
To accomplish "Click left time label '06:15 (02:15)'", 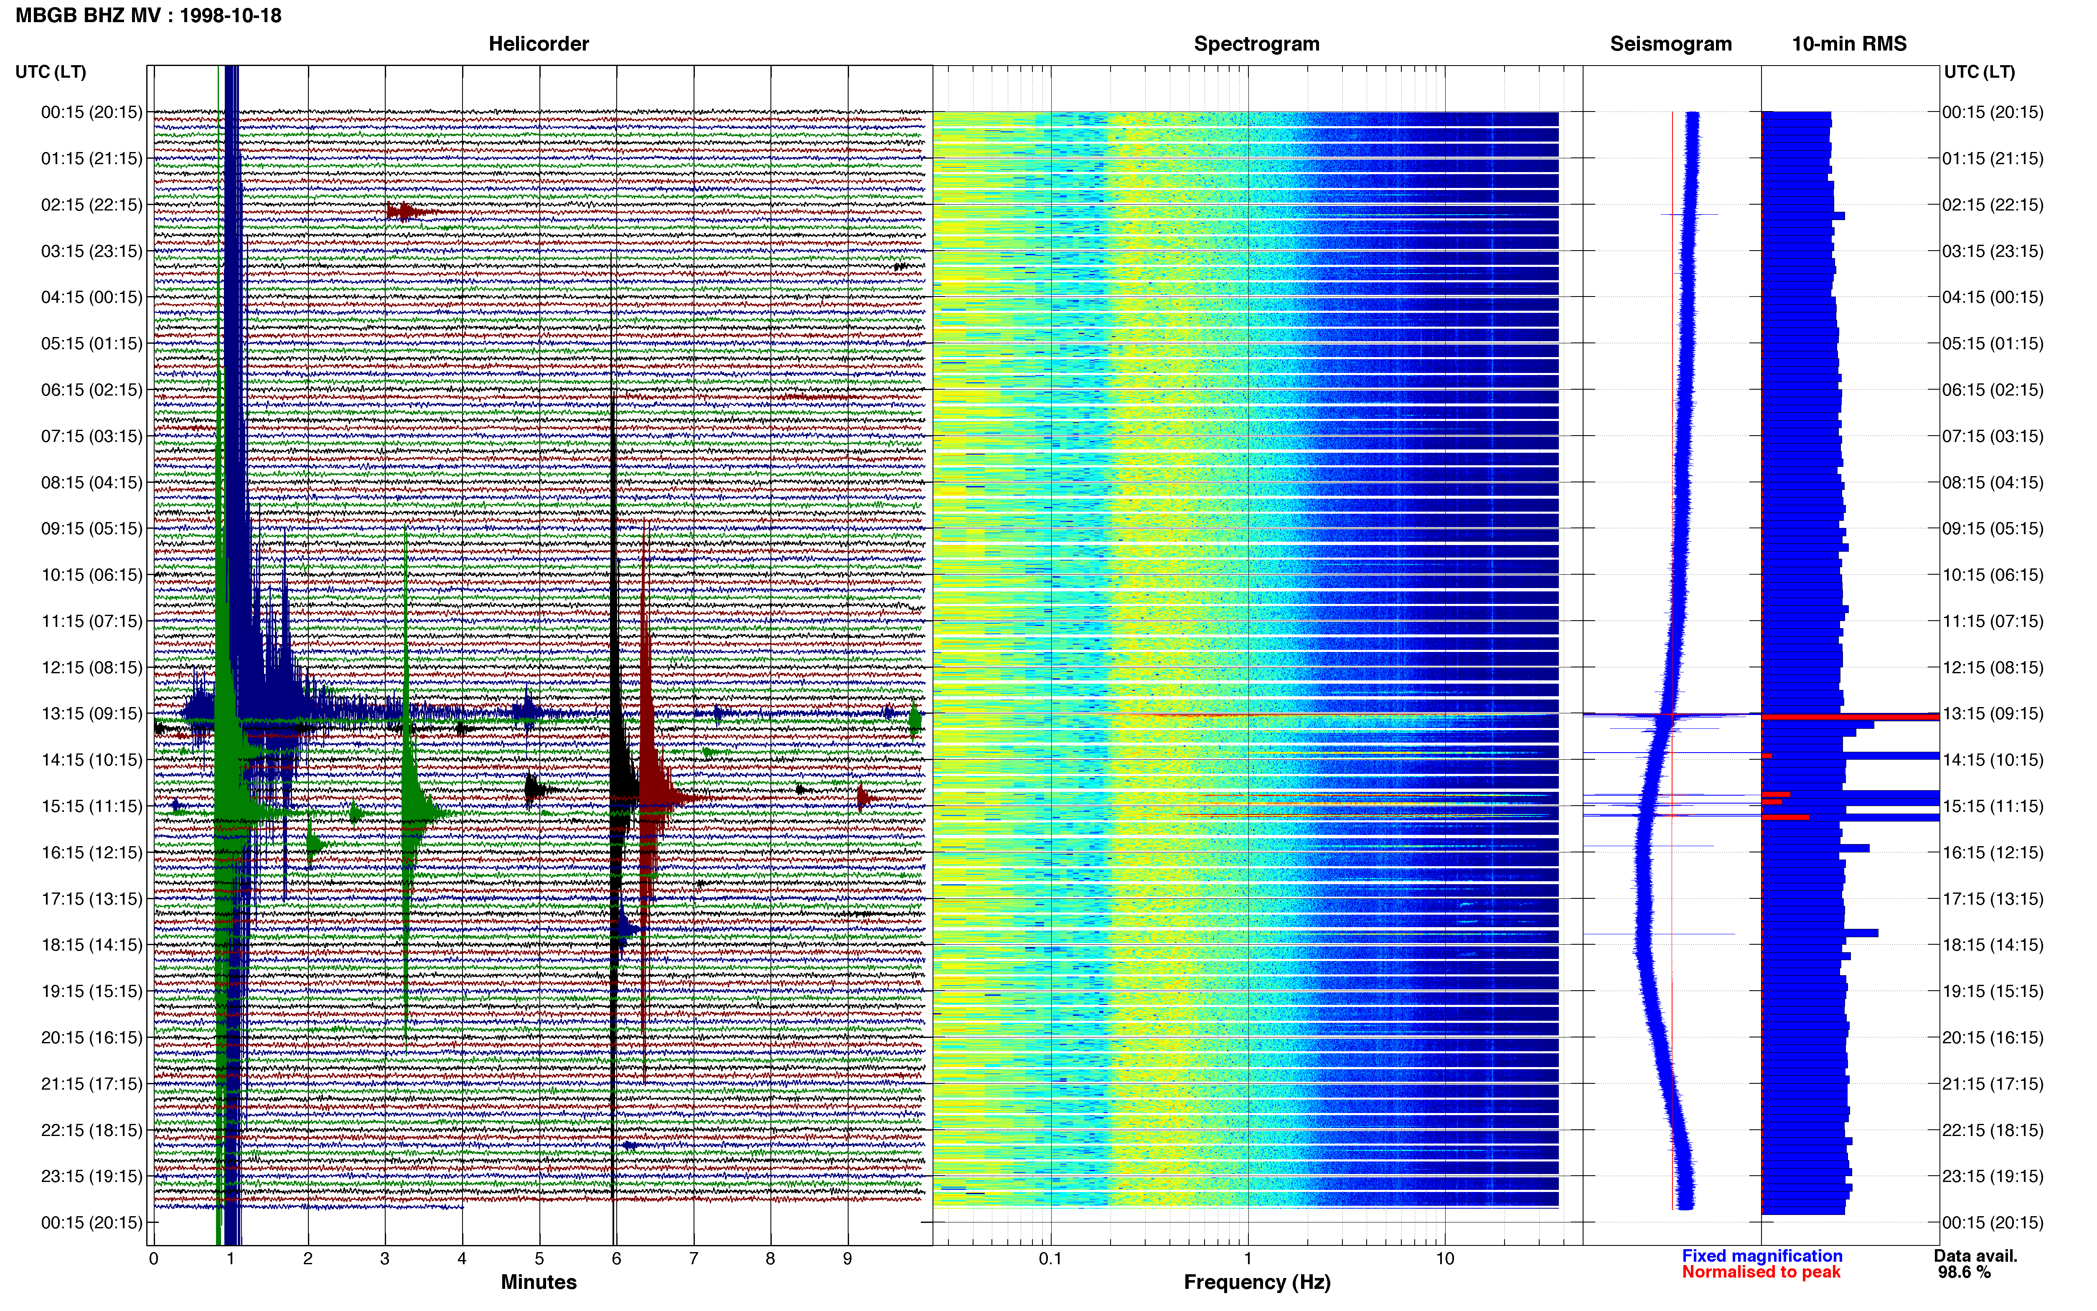I will click(x=92, y=390).
